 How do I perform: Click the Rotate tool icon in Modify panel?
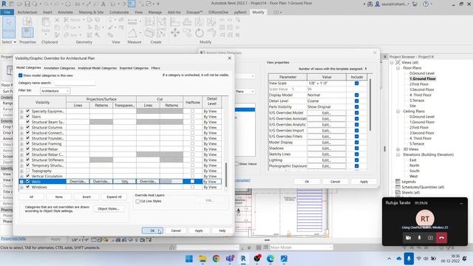[200, 33]
